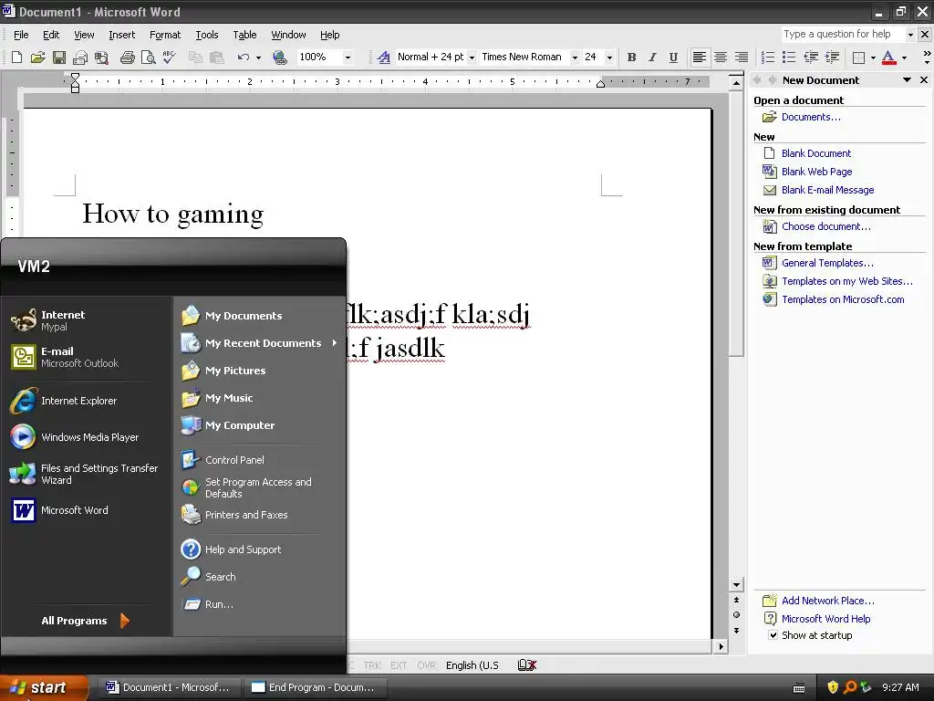Open the Font Color dropdown arrow
The width and height of the screenshot is (934, 701).
click(904, 58)
